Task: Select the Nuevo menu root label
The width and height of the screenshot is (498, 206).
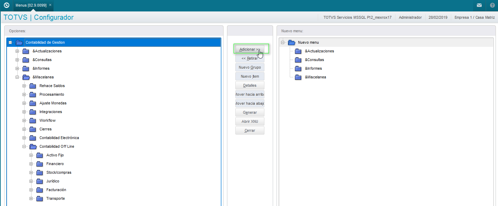Action: click(308, 42)
